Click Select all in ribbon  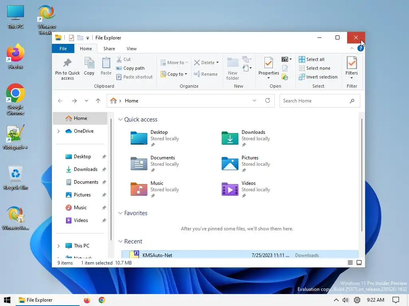coord(312,59)
